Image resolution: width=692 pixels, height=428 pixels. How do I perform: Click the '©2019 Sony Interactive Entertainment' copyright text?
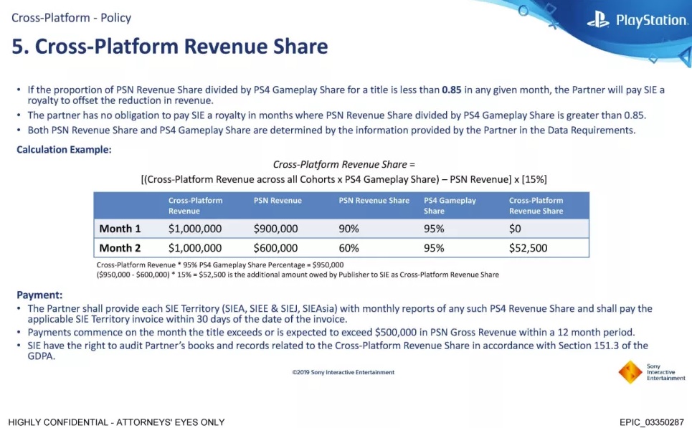point(343,372)
